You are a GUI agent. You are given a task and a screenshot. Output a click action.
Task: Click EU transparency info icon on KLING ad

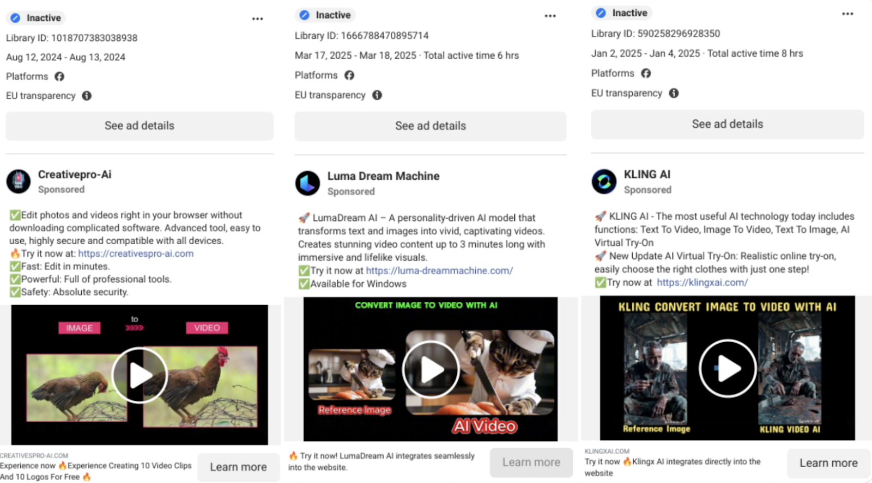click(674, 93)
